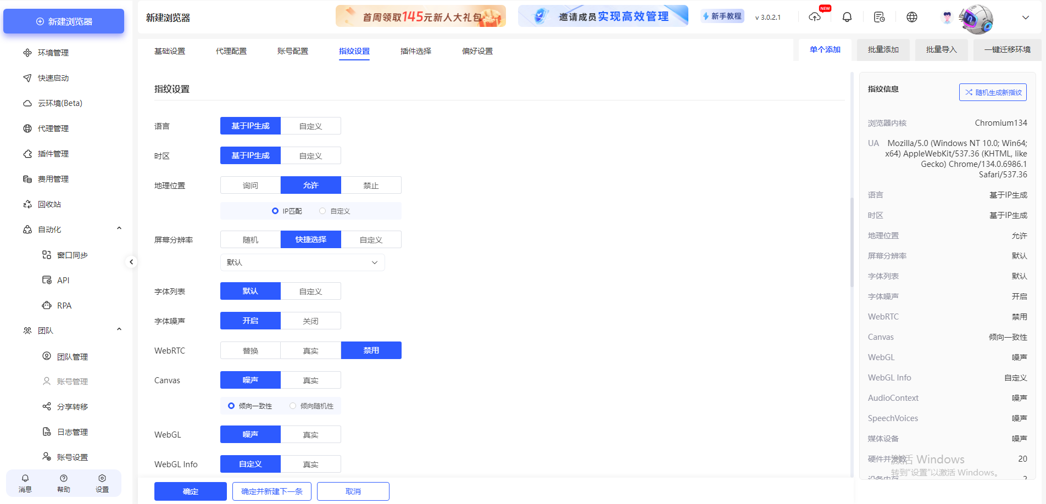Open the 批量导入 tab

click(x=941, y=49)
